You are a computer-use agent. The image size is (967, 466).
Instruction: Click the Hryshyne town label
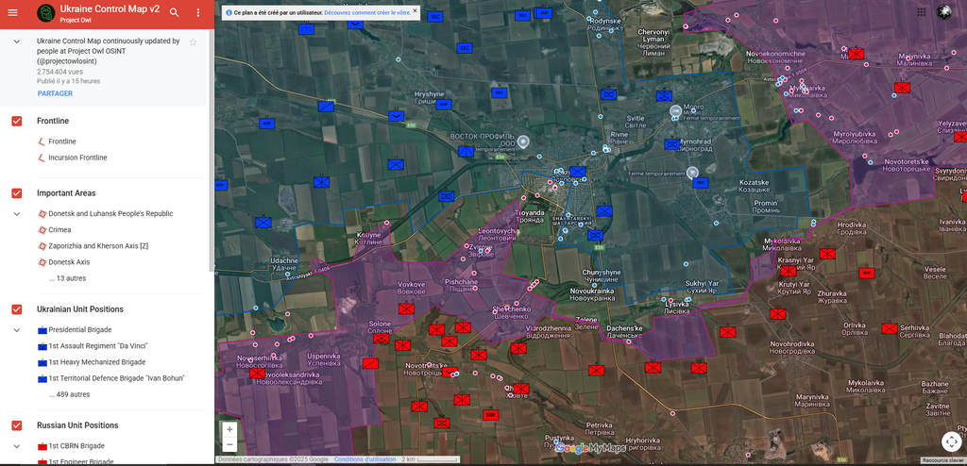pos(430,97)
